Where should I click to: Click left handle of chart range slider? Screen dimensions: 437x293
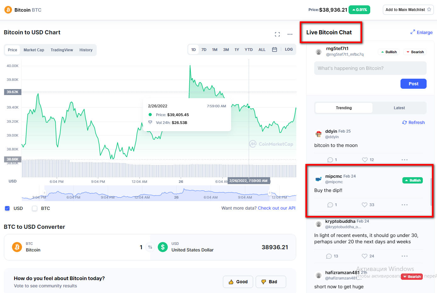tap(44, 193)
